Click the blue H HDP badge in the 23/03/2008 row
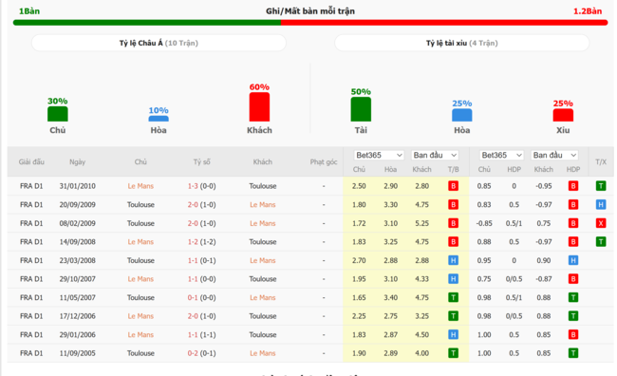Screen dimensions: 617x376 [573, 260]
